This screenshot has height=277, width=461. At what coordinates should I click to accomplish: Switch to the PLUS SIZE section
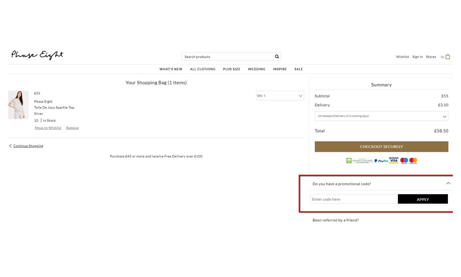pyautogui.click(x=231, y=69)
